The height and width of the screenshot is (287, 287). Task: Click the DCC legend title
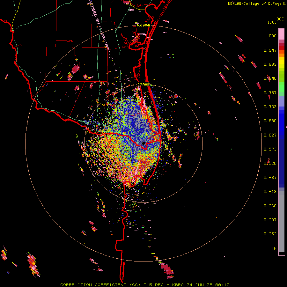tap(280, 19)
